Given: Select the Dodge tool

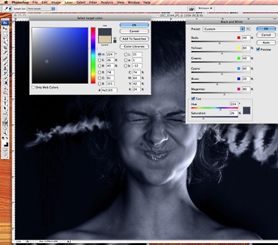Looking at the screenshot, I should point(5,92).
